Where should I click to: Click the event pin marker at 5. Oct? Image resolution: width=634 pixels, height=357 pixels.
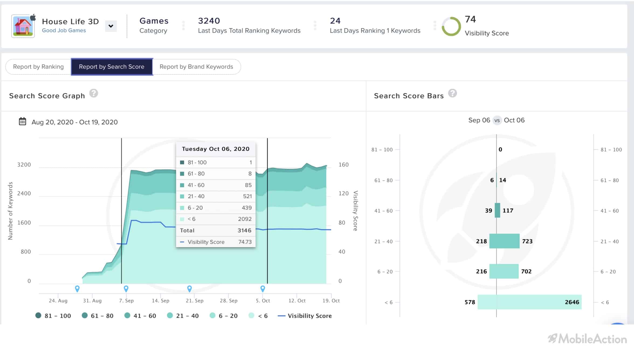[x=263, y=289]
